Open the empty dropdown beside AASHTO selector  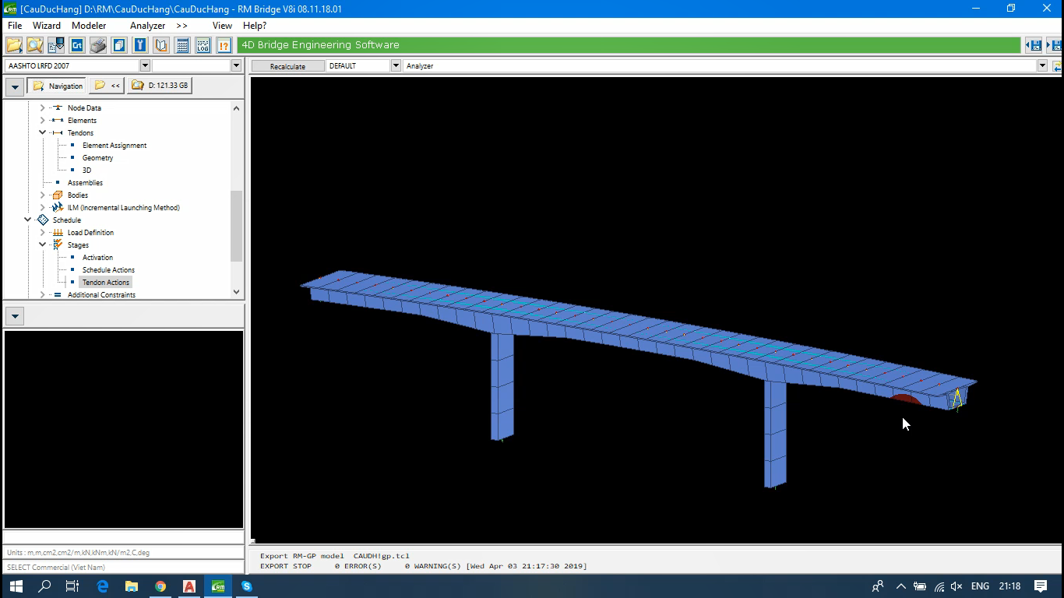pyautogui.click(x=237, y=66)
